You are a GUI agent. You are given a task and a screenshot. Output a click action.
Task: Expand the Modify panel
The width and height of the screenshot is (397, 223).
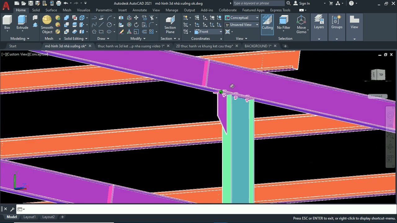click(138, 39)
